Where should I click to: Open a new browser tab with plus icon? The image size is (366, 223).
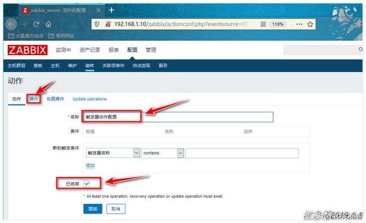[111, 10]
